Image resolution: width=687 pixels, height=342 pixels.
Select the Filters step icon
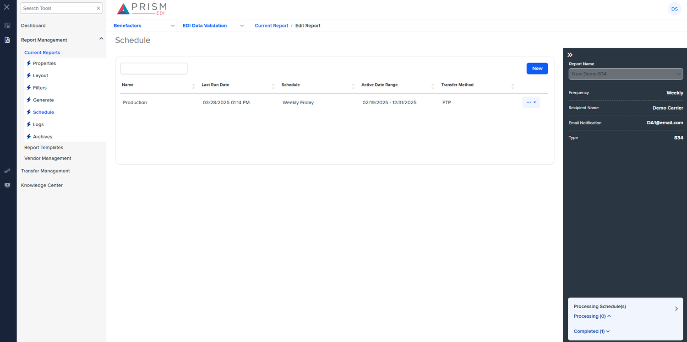(28, 87)
